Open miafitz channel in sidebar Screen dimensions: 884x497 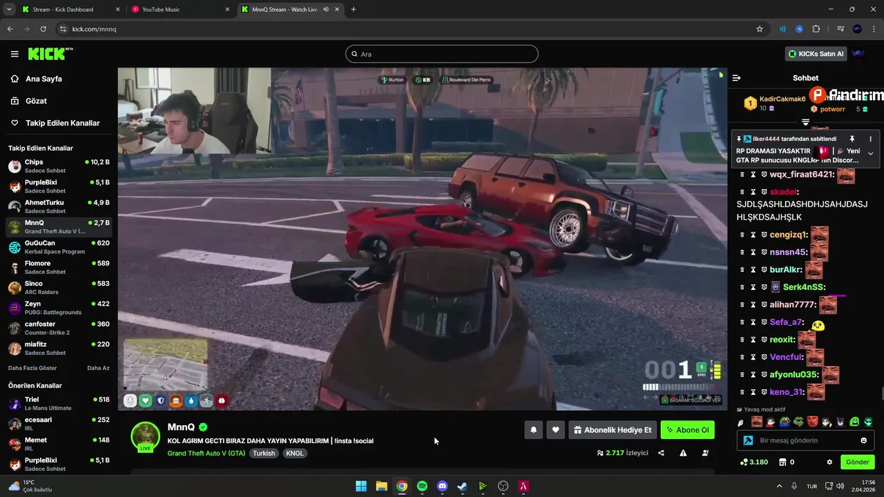(x=59, y=348)
